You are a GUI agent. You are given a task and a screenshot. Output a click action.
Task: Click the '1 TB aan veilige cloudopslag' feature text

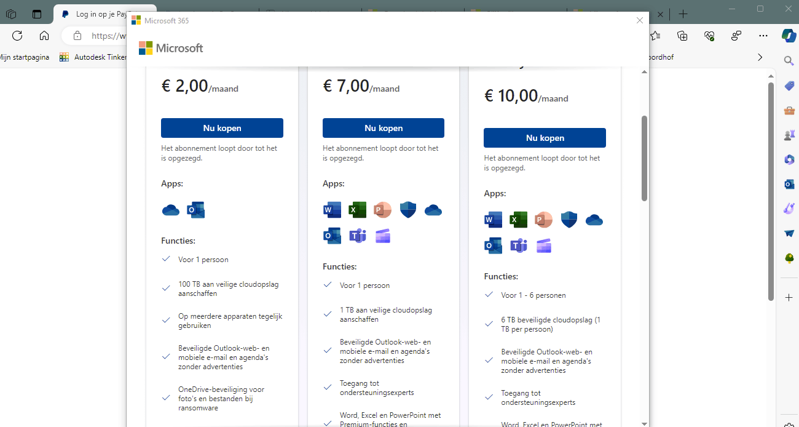pos(386,315)
